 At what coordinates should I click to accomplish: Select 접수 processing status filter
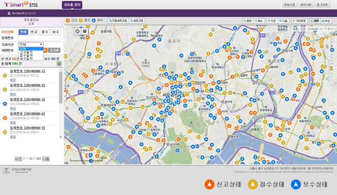point(45,32)
